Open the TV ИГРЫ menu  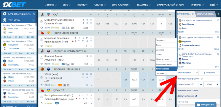point(197,5)
